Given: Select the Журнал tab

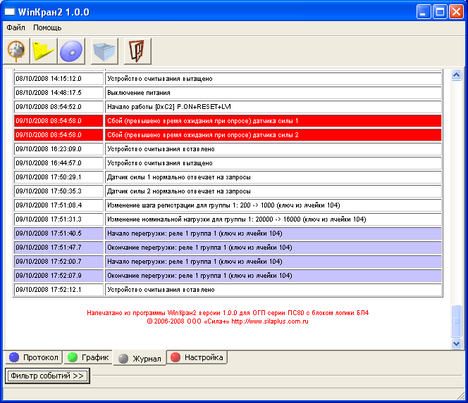Looking at the screenshot, I should coord(140,358).
